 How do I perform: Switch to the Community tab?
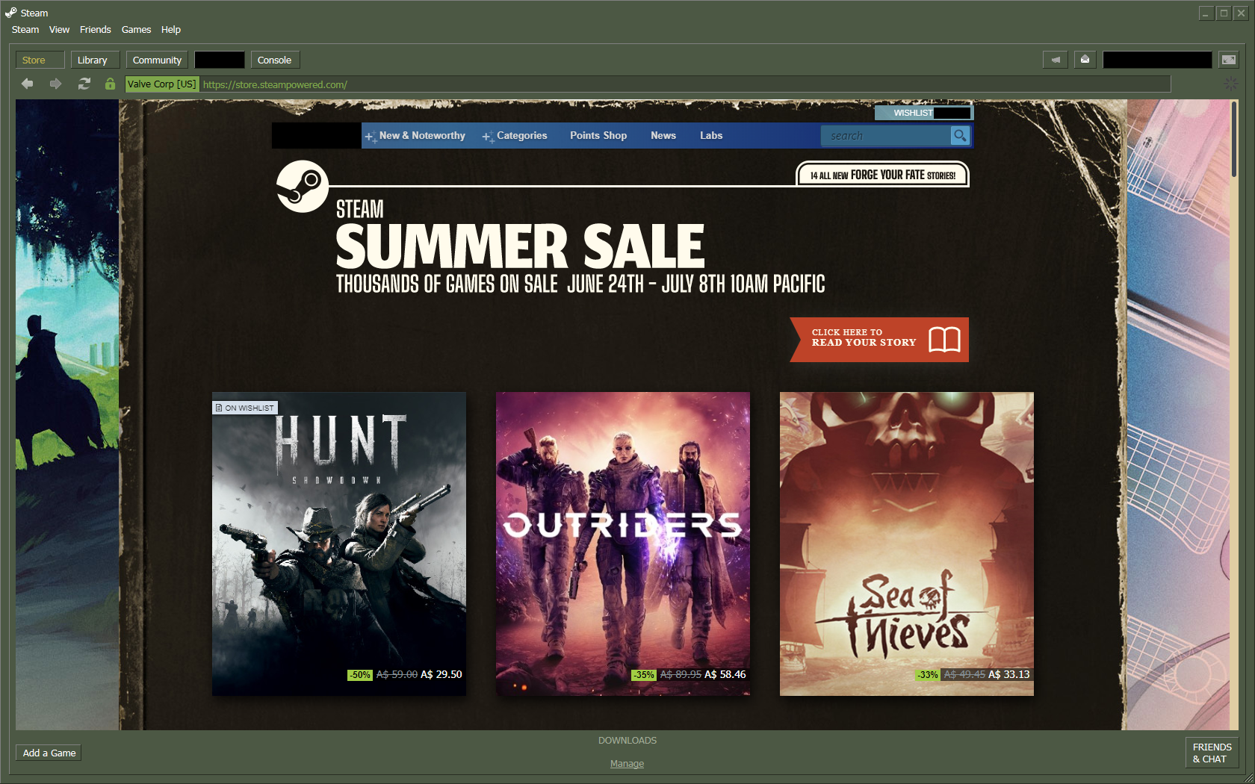(x=157, y=60)
